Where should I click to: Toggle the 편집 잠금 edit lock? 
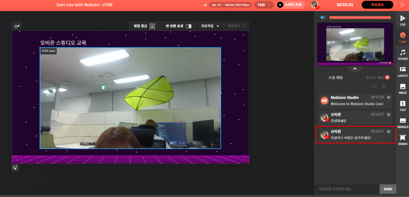(x=144, y=26)
